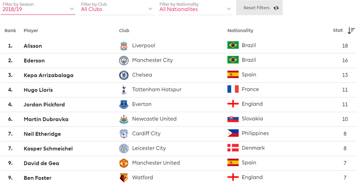Open Alisson's player profile link
357x185 pixels.
[33, 46]
